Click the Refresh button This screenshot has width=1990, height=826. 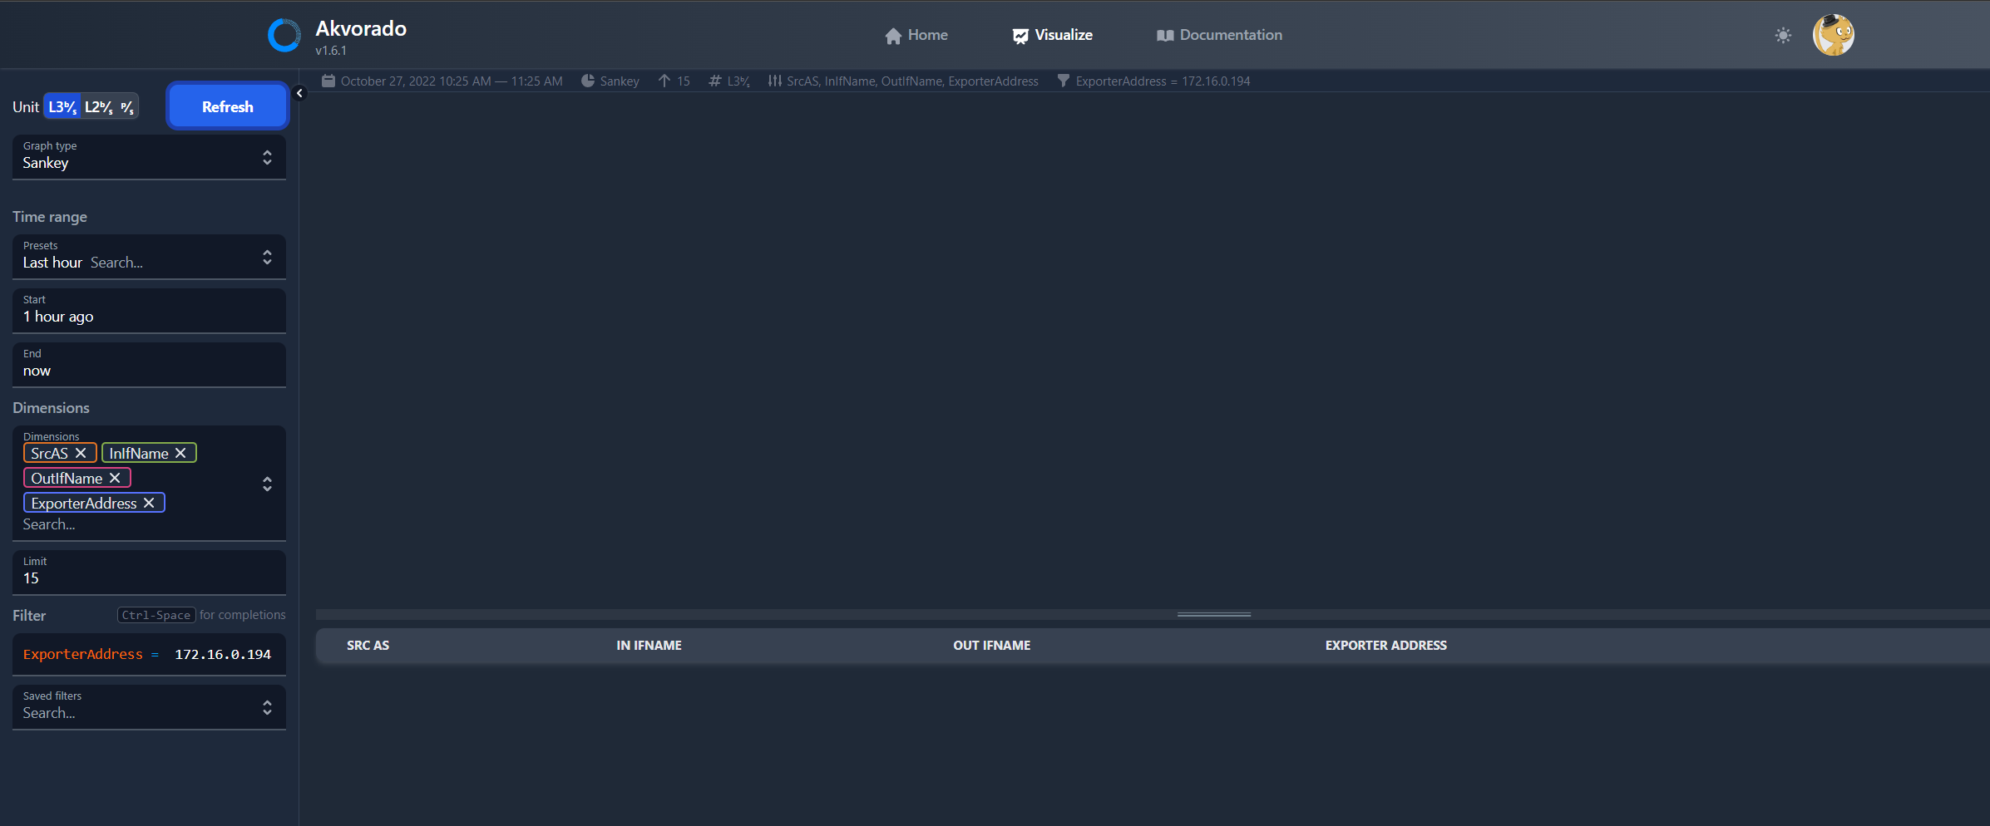[x=226, y=106]
